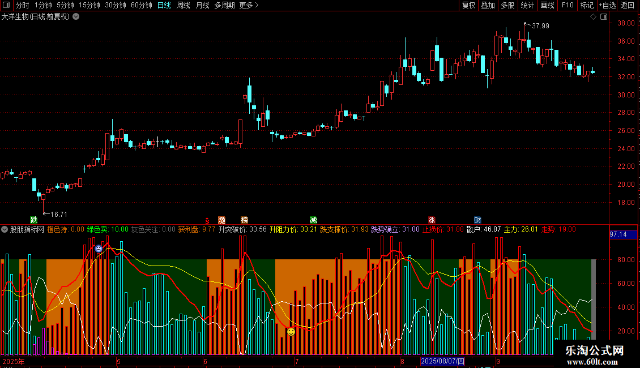The height and width of the screenshot is (368, 640).
Task: Click the month 9 label on the time axis
Action: (x=498, y=362)
